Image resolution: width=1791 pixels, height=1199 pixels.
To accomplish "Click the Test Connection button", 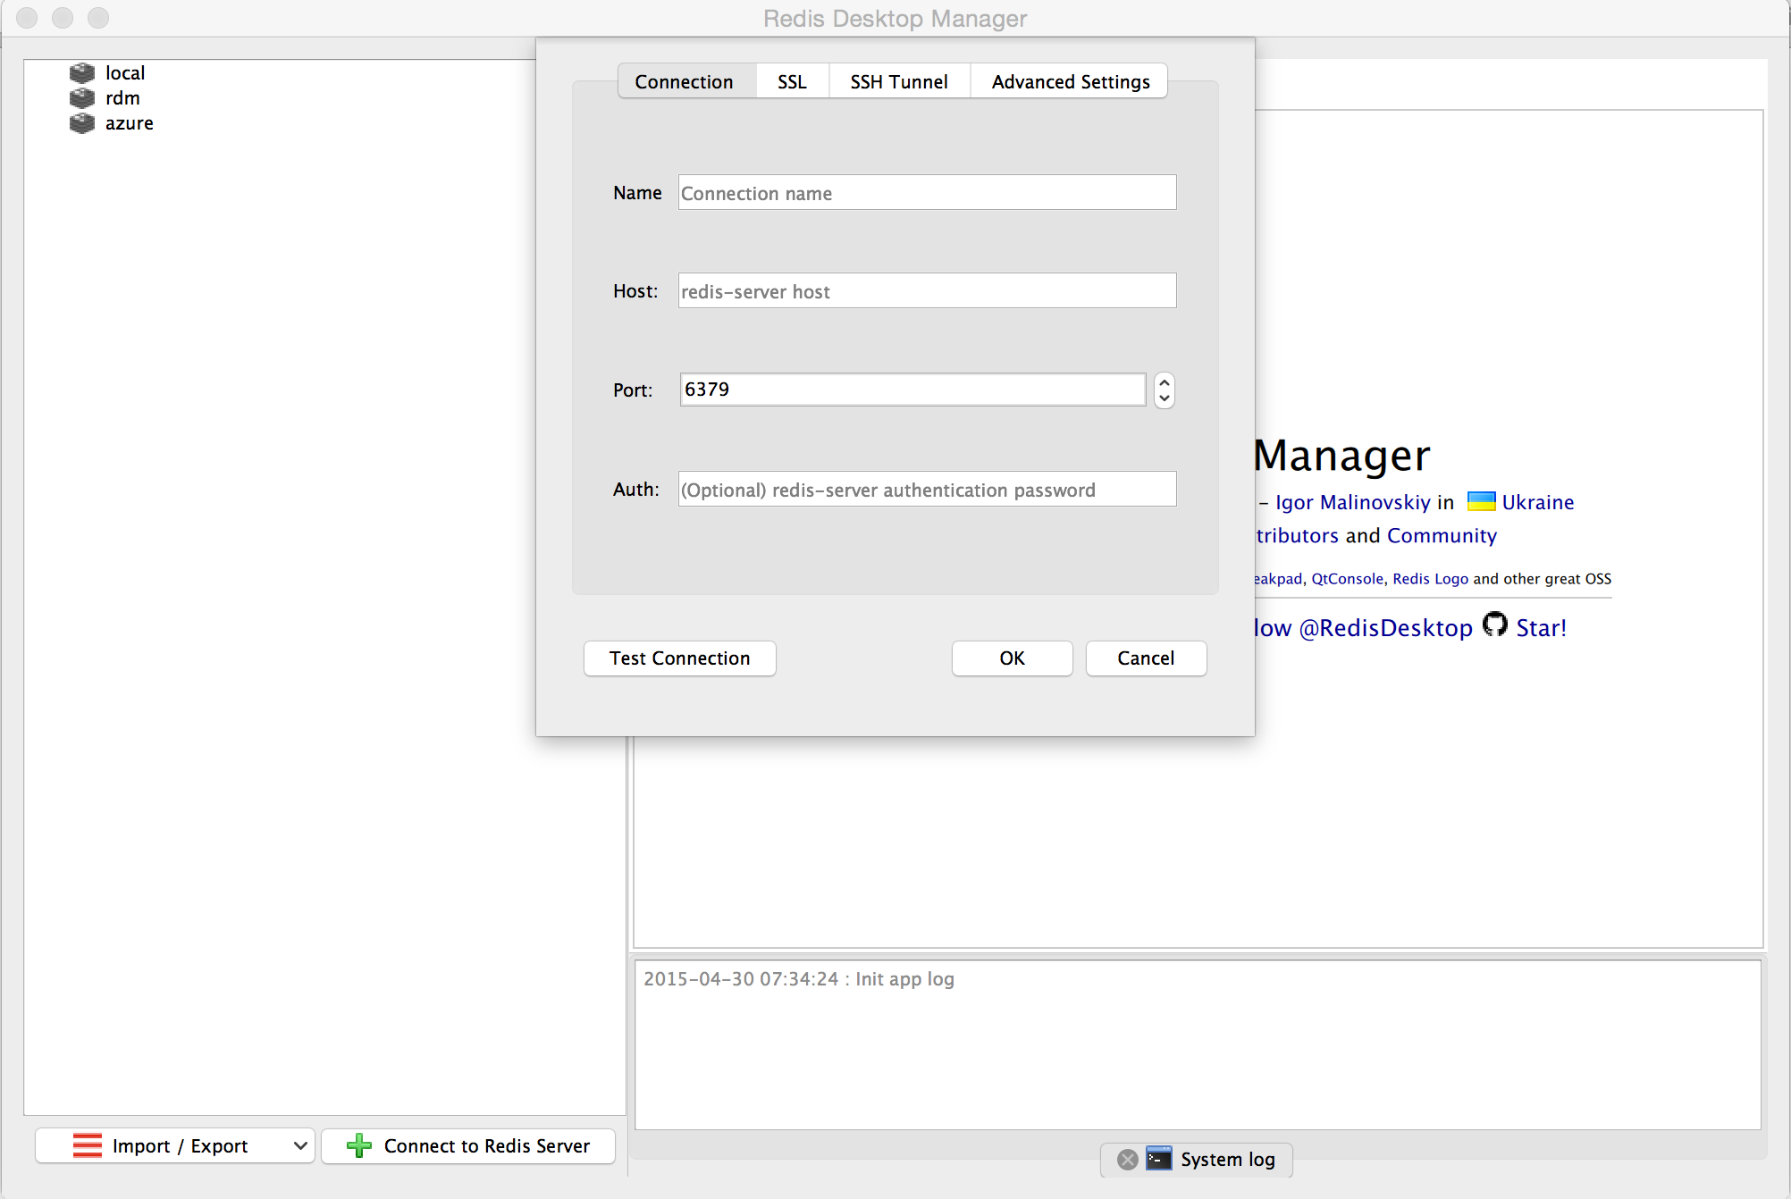I will click(680, 658).
